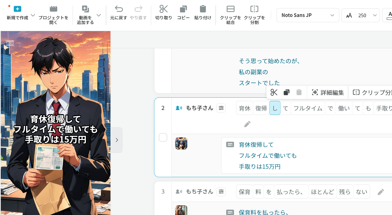Click the 新規で作成 button
The height and width of the screenshot is (215, 392).
pyautogui.click(x=17, y=13)
